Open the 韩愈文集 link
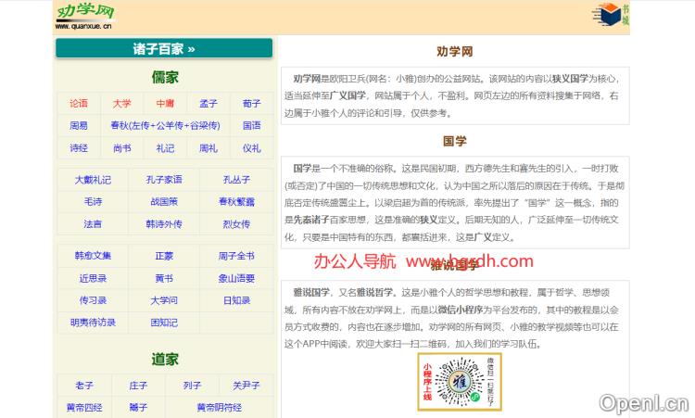695x418 pixels. tap(93, 256)
